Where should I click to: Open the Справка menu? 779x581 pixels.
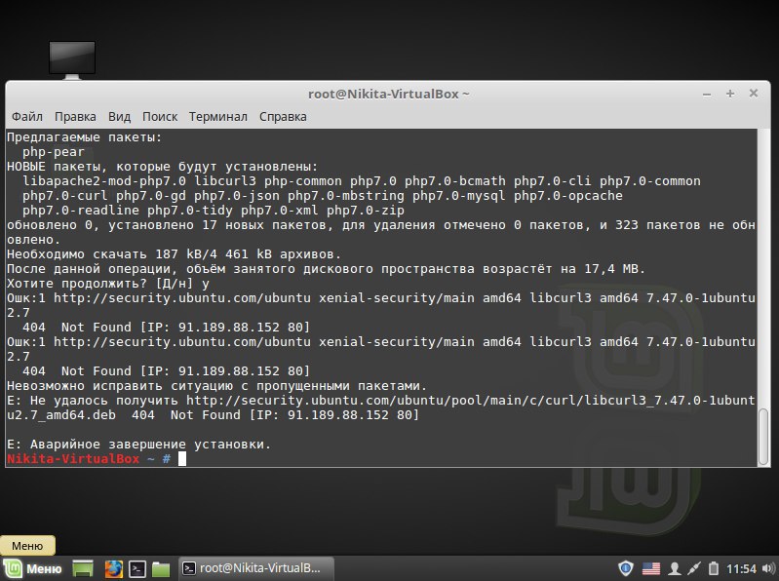pyautogui.click(x=283, y=117)
